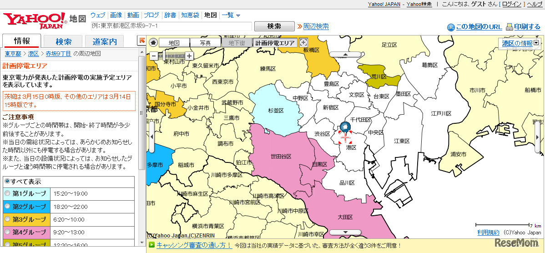Click the URL globe icon beside この地図のURL
The image size is (545, 253).
coord(451,27)
